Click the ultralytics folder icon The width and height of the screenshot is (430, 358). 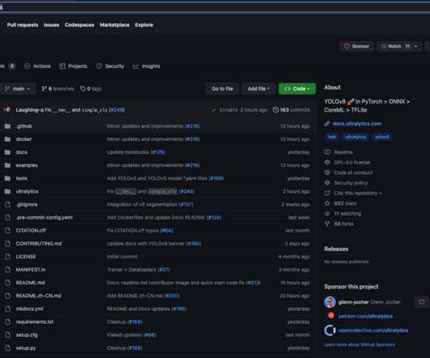7,191
